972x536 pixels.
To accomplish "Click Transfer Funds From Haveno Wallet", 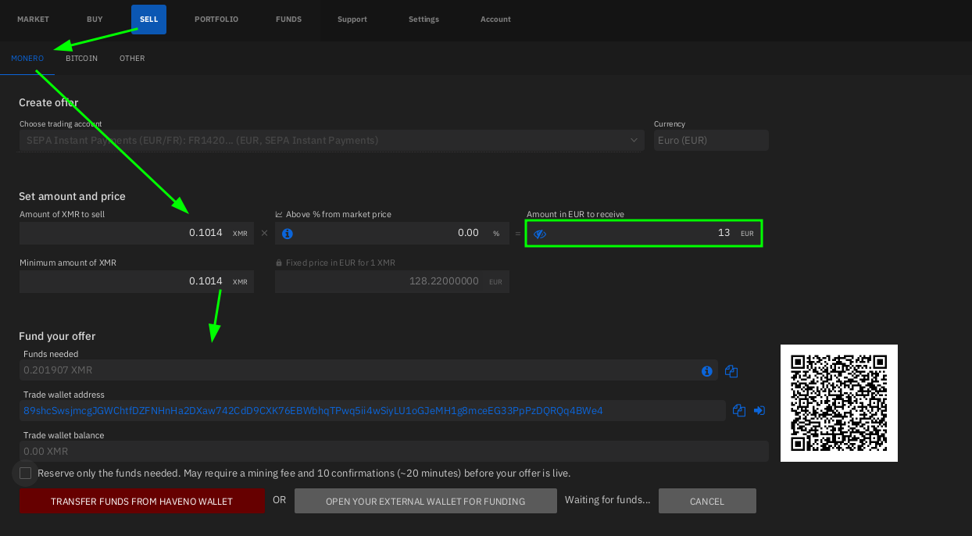I will coord(142,502).
